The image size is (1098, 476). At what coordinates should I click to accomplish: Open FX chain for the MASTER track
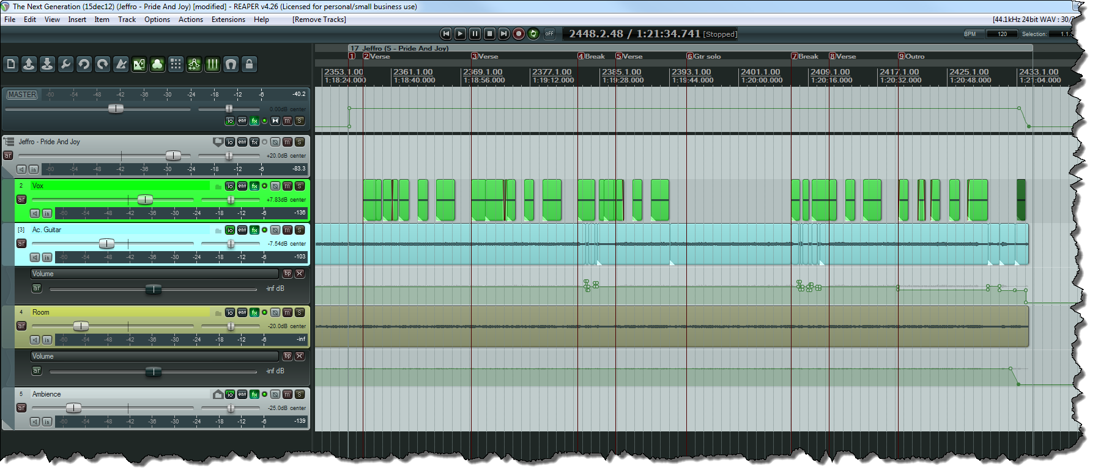coord(254,121)
